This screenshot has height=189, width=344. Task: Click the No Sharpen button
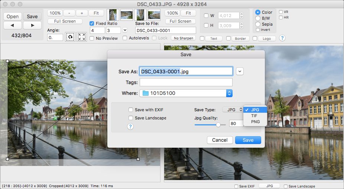(x=184, y=38)
